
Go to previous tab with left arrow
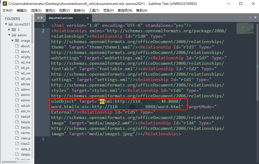pyautogui.click(x=38, y=18)
